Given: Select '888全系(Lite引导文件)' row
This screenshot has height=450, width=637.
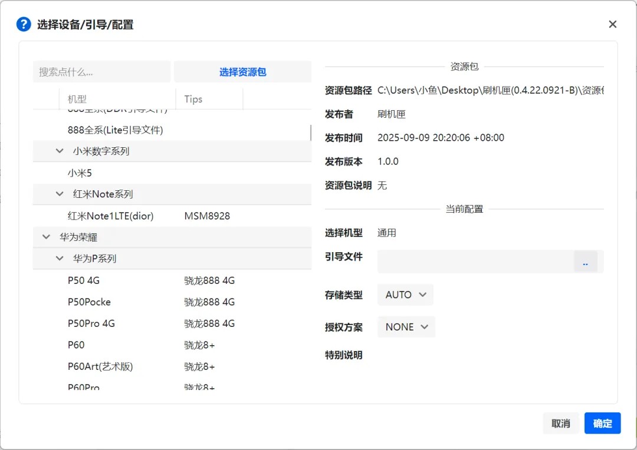Looking at the screenshot, I should click(172, 130).
